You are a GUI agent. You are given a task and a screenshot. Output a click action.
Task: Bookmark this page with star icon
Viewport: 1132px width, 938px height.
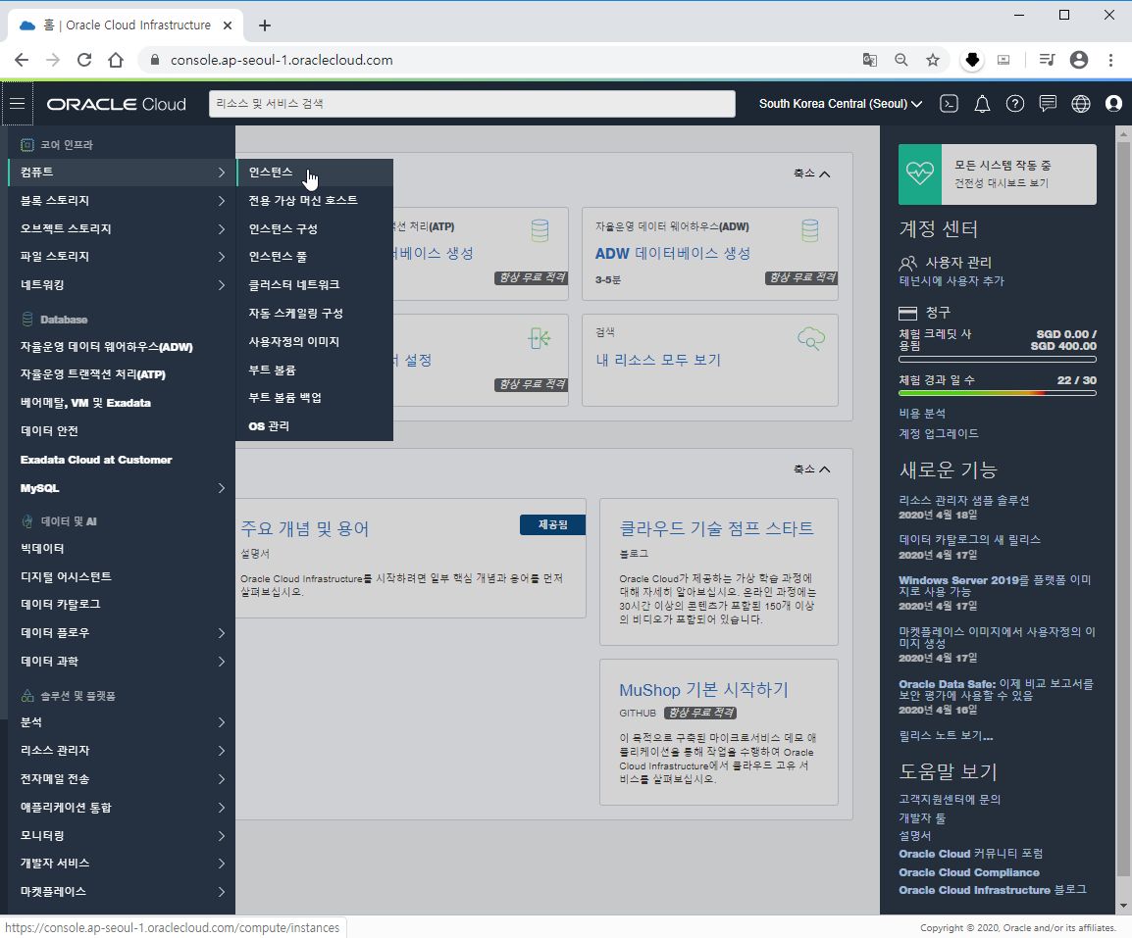tap(933, 60)
